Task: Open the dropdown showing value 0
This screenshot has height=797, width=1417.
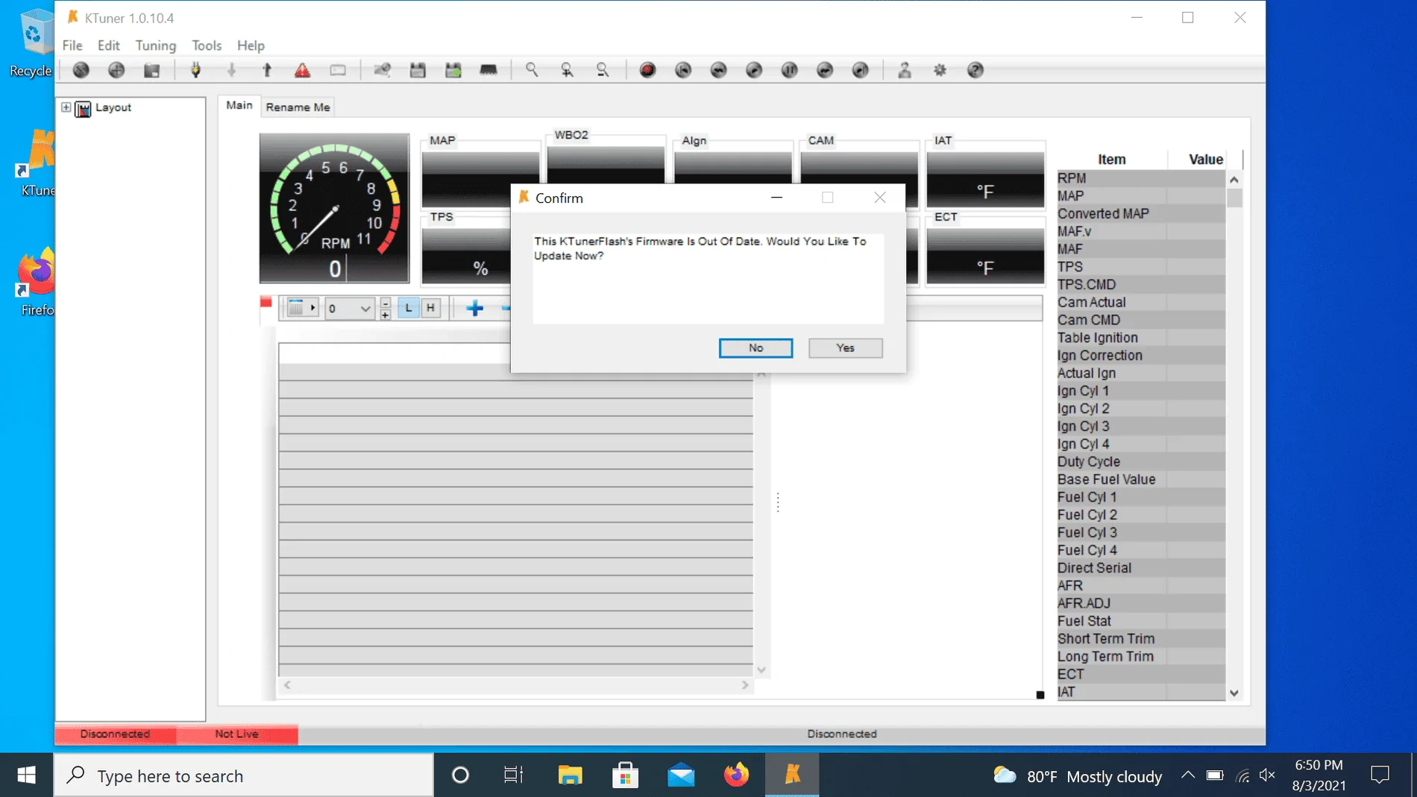Action: pyautogui.click(x=365, y=309)
